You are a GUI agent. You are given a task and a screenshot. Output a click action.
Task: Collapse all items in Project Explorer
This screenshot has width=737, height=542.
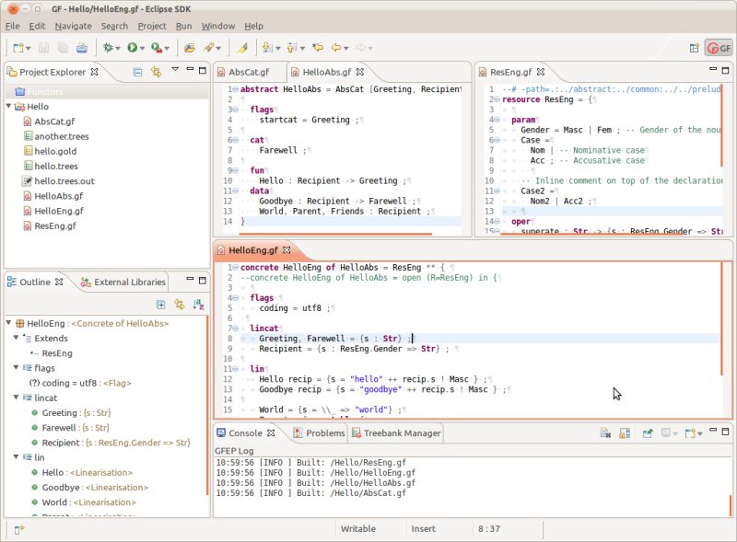coord(137,73)
